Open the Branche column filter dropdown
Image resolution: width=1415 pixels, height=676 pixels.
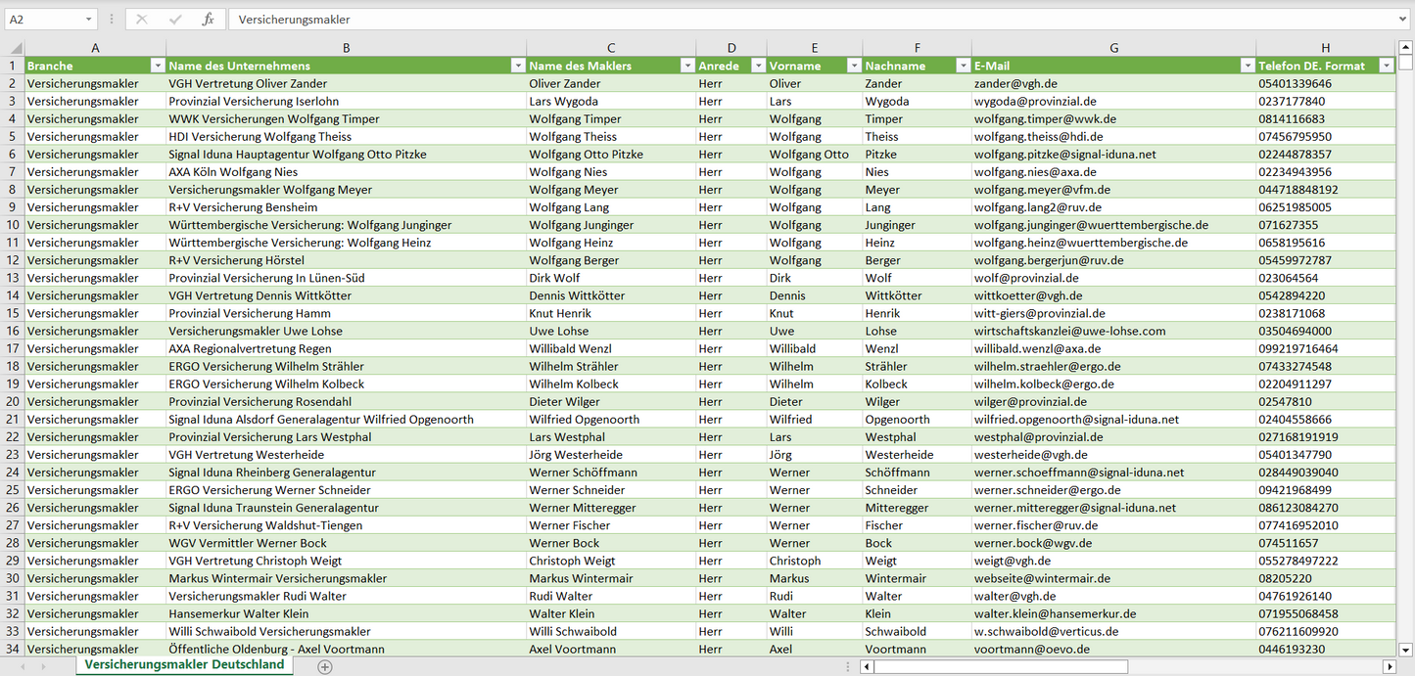[157, 66]
